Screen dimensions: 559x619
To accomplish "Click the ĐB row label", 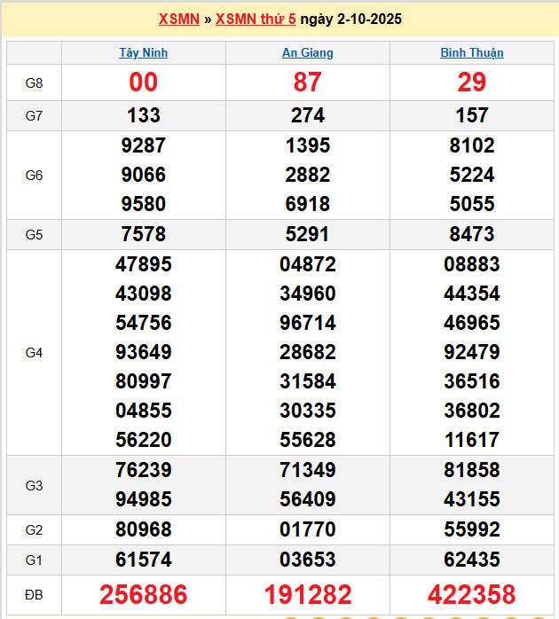I will click(34, 593).
